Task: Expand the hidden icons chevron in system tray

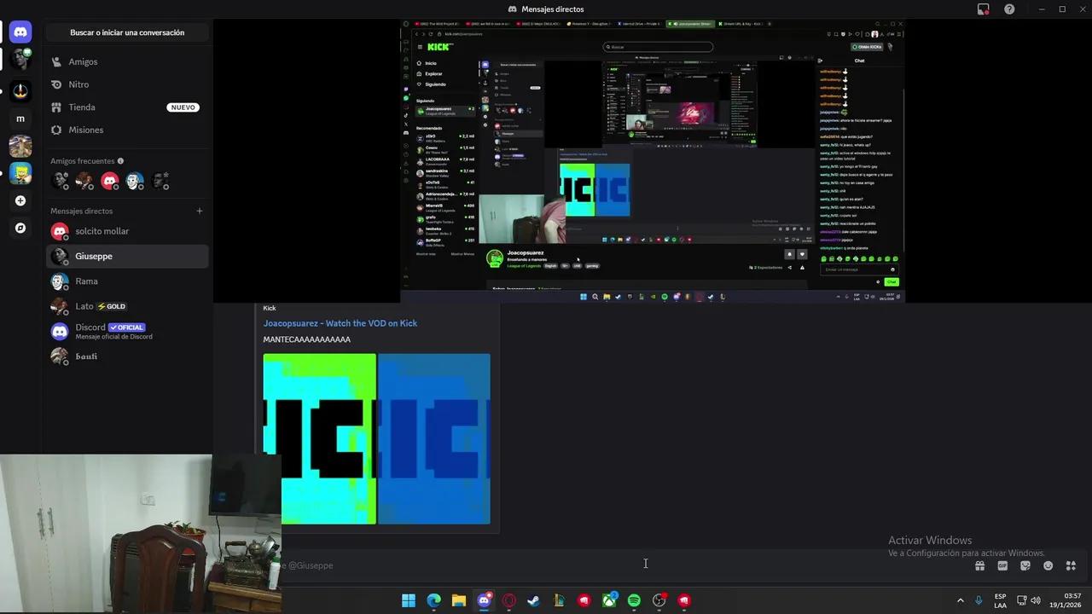Action: [x=961, y=600]
